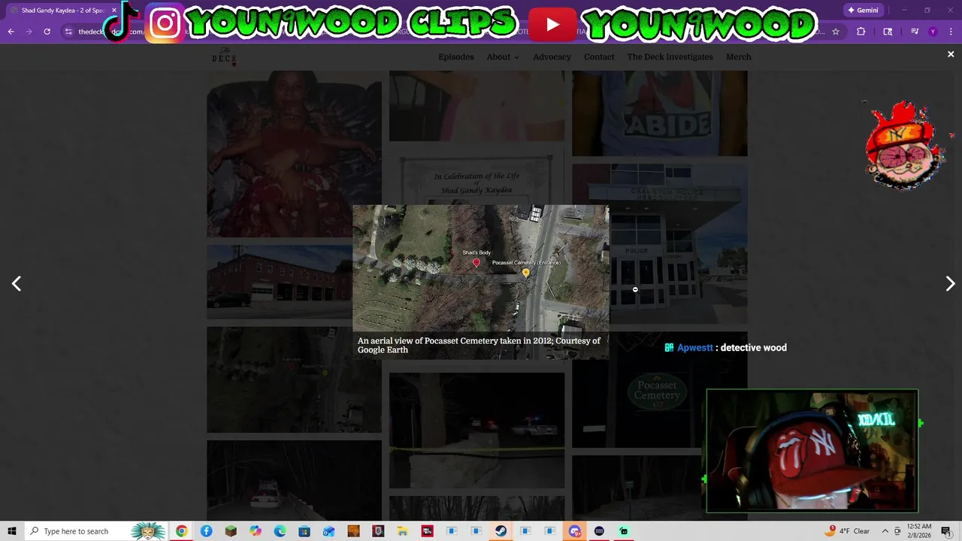Go back in the Chrome browser
This screenshot has height=541, width=962.
[11, 32]
